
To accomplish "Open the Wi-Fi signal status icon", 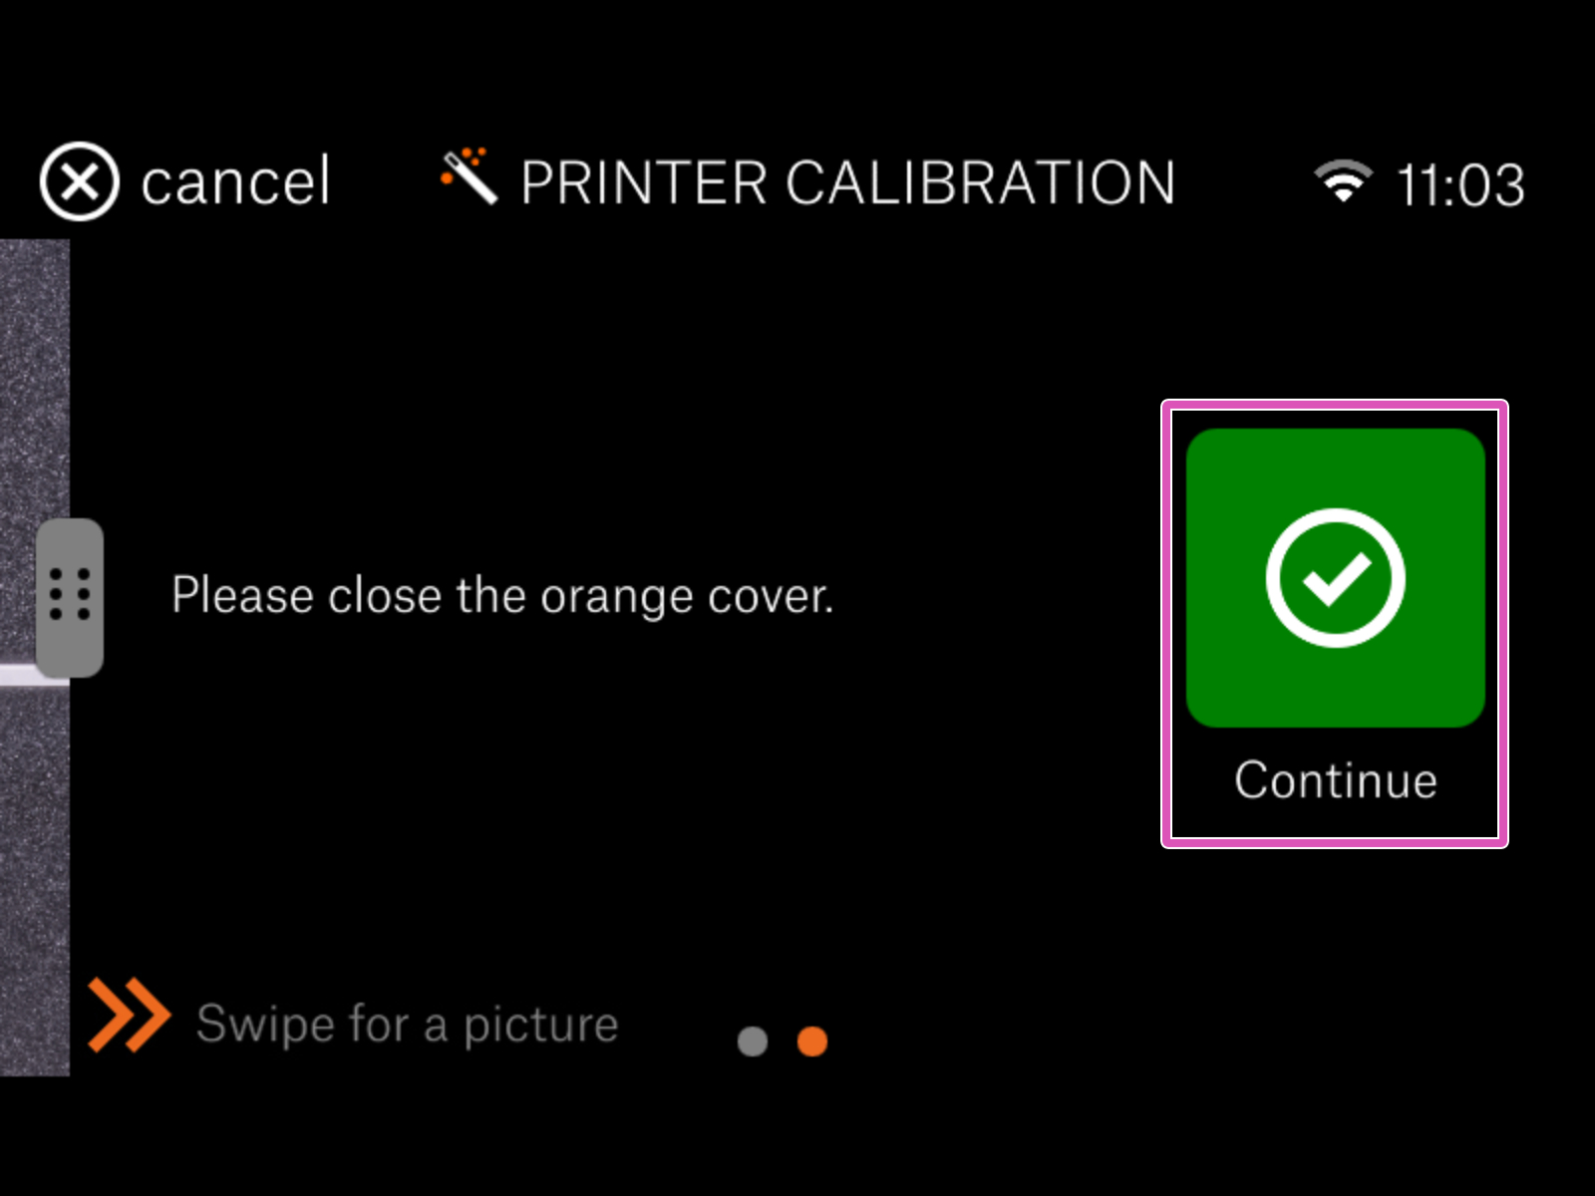I will tap(1343, 180).
